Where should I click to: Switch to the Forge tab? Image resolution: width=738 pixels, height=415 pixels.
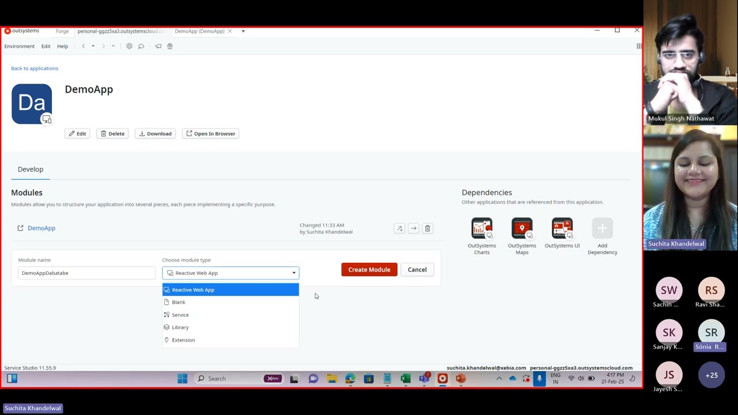click(62, 31)
